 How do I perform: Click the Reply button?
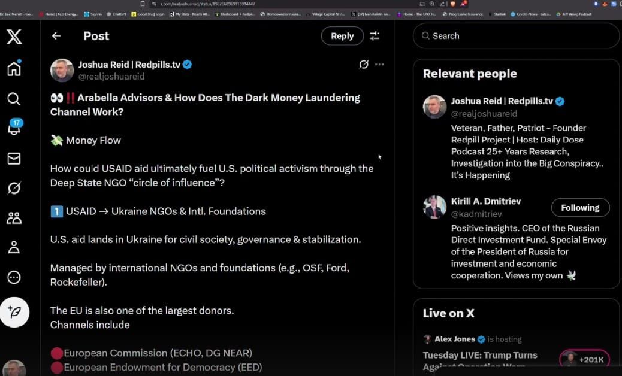click(342, 36)
